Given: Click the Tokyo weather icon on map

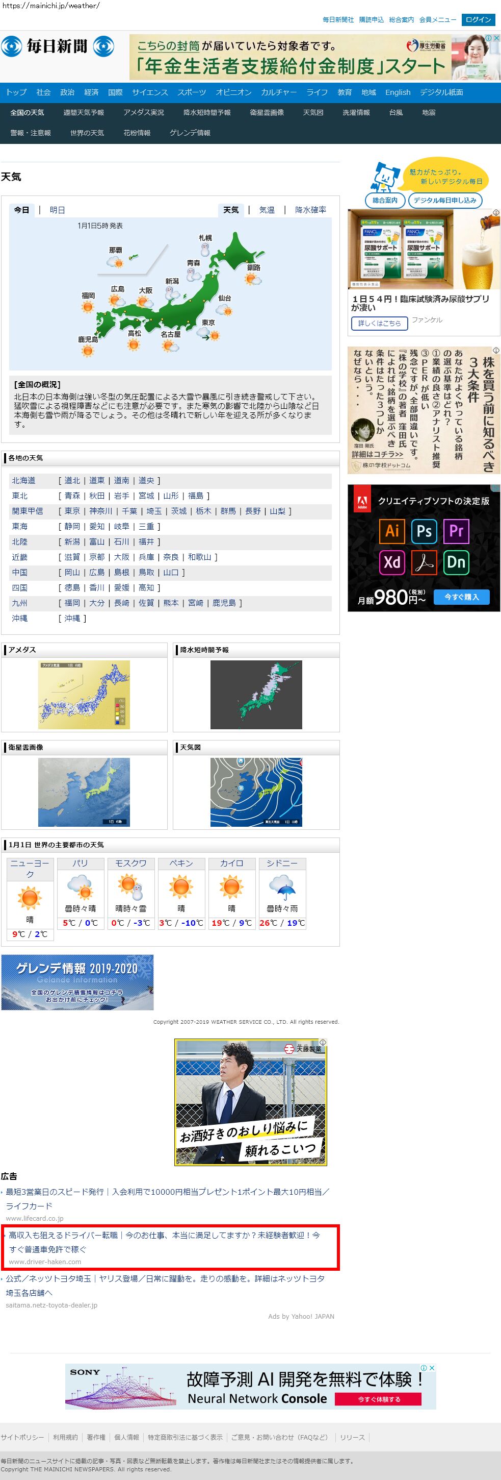Looking at the screenshot, I should point(208,334).
